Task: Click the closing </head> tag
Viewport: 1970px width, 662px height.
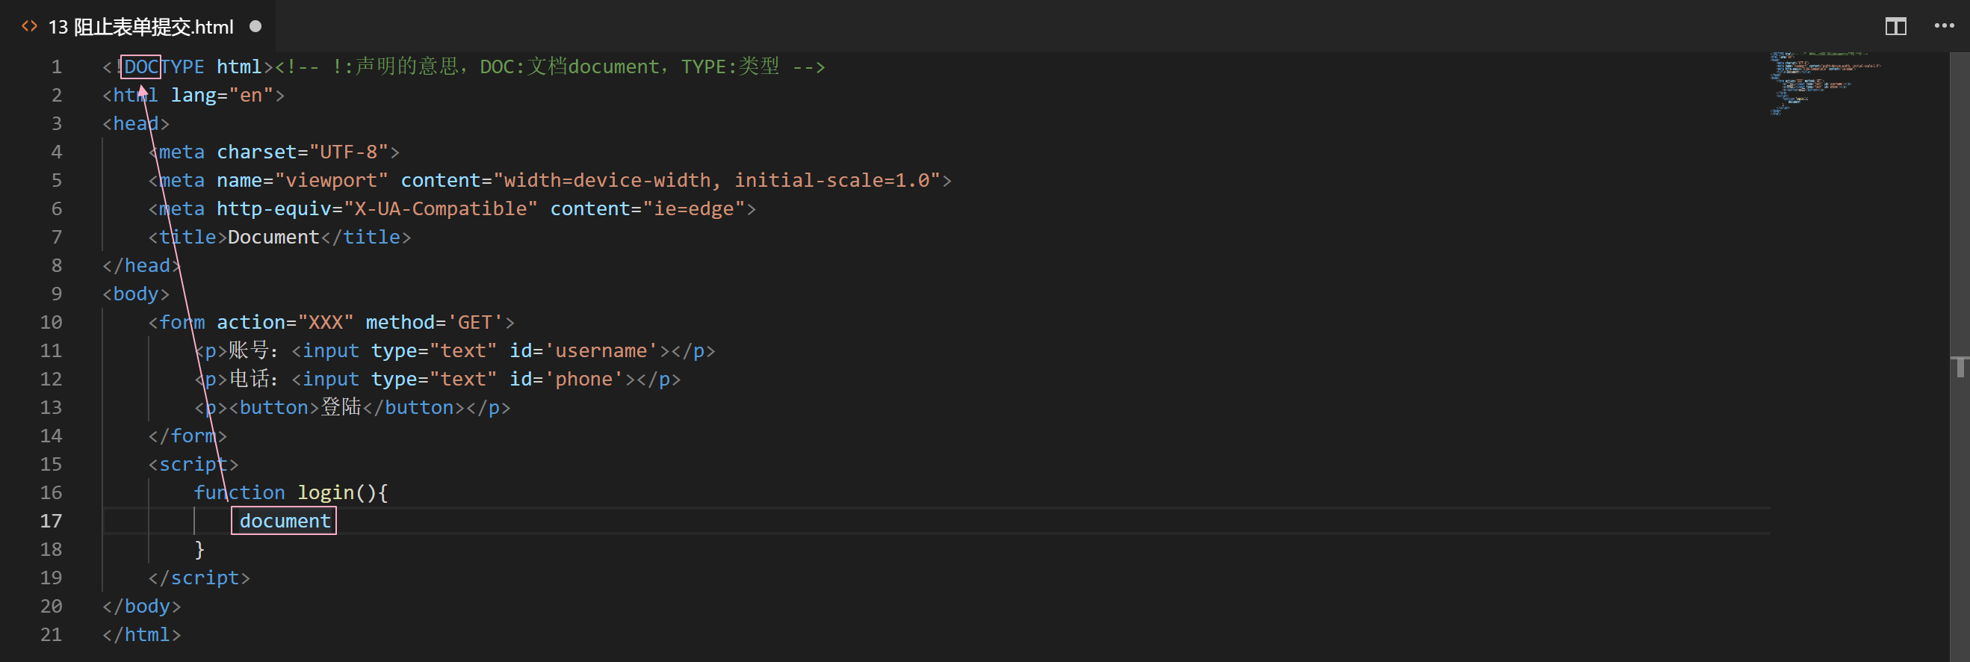Action: pos(141,266)
